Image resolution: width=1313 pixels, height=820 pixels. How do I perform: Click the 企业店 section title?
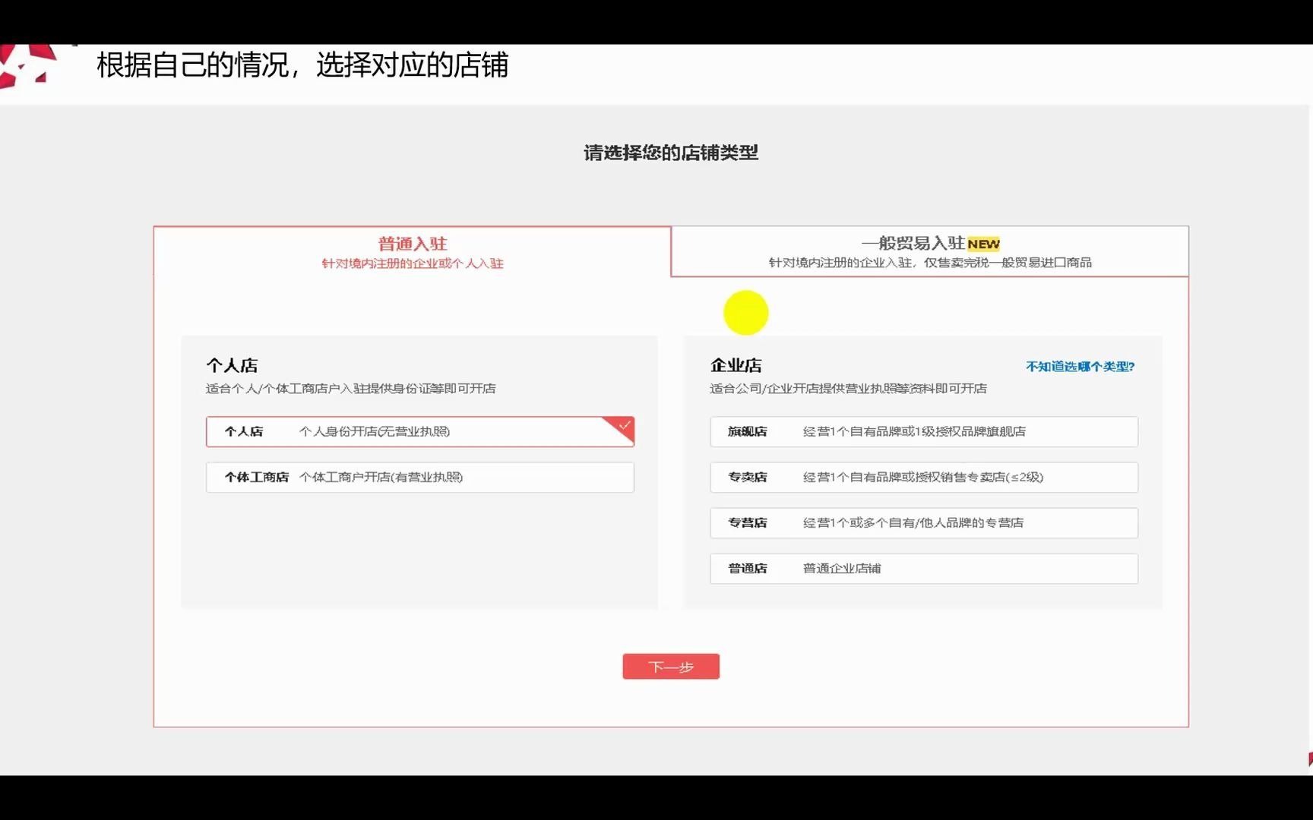point(736,365)
